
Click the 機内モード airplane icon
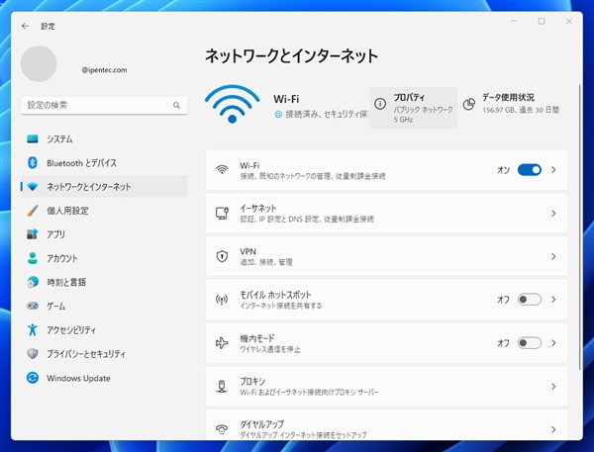[222, 343]
